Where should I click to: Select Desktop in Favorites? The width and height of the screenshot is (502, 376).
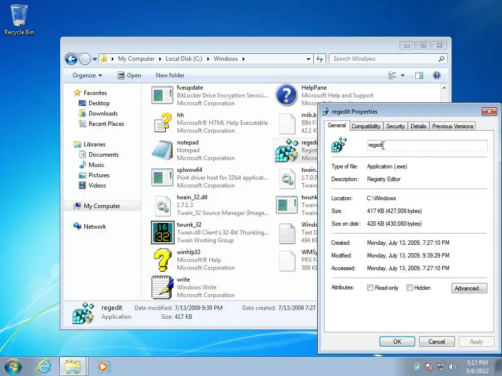94,103
